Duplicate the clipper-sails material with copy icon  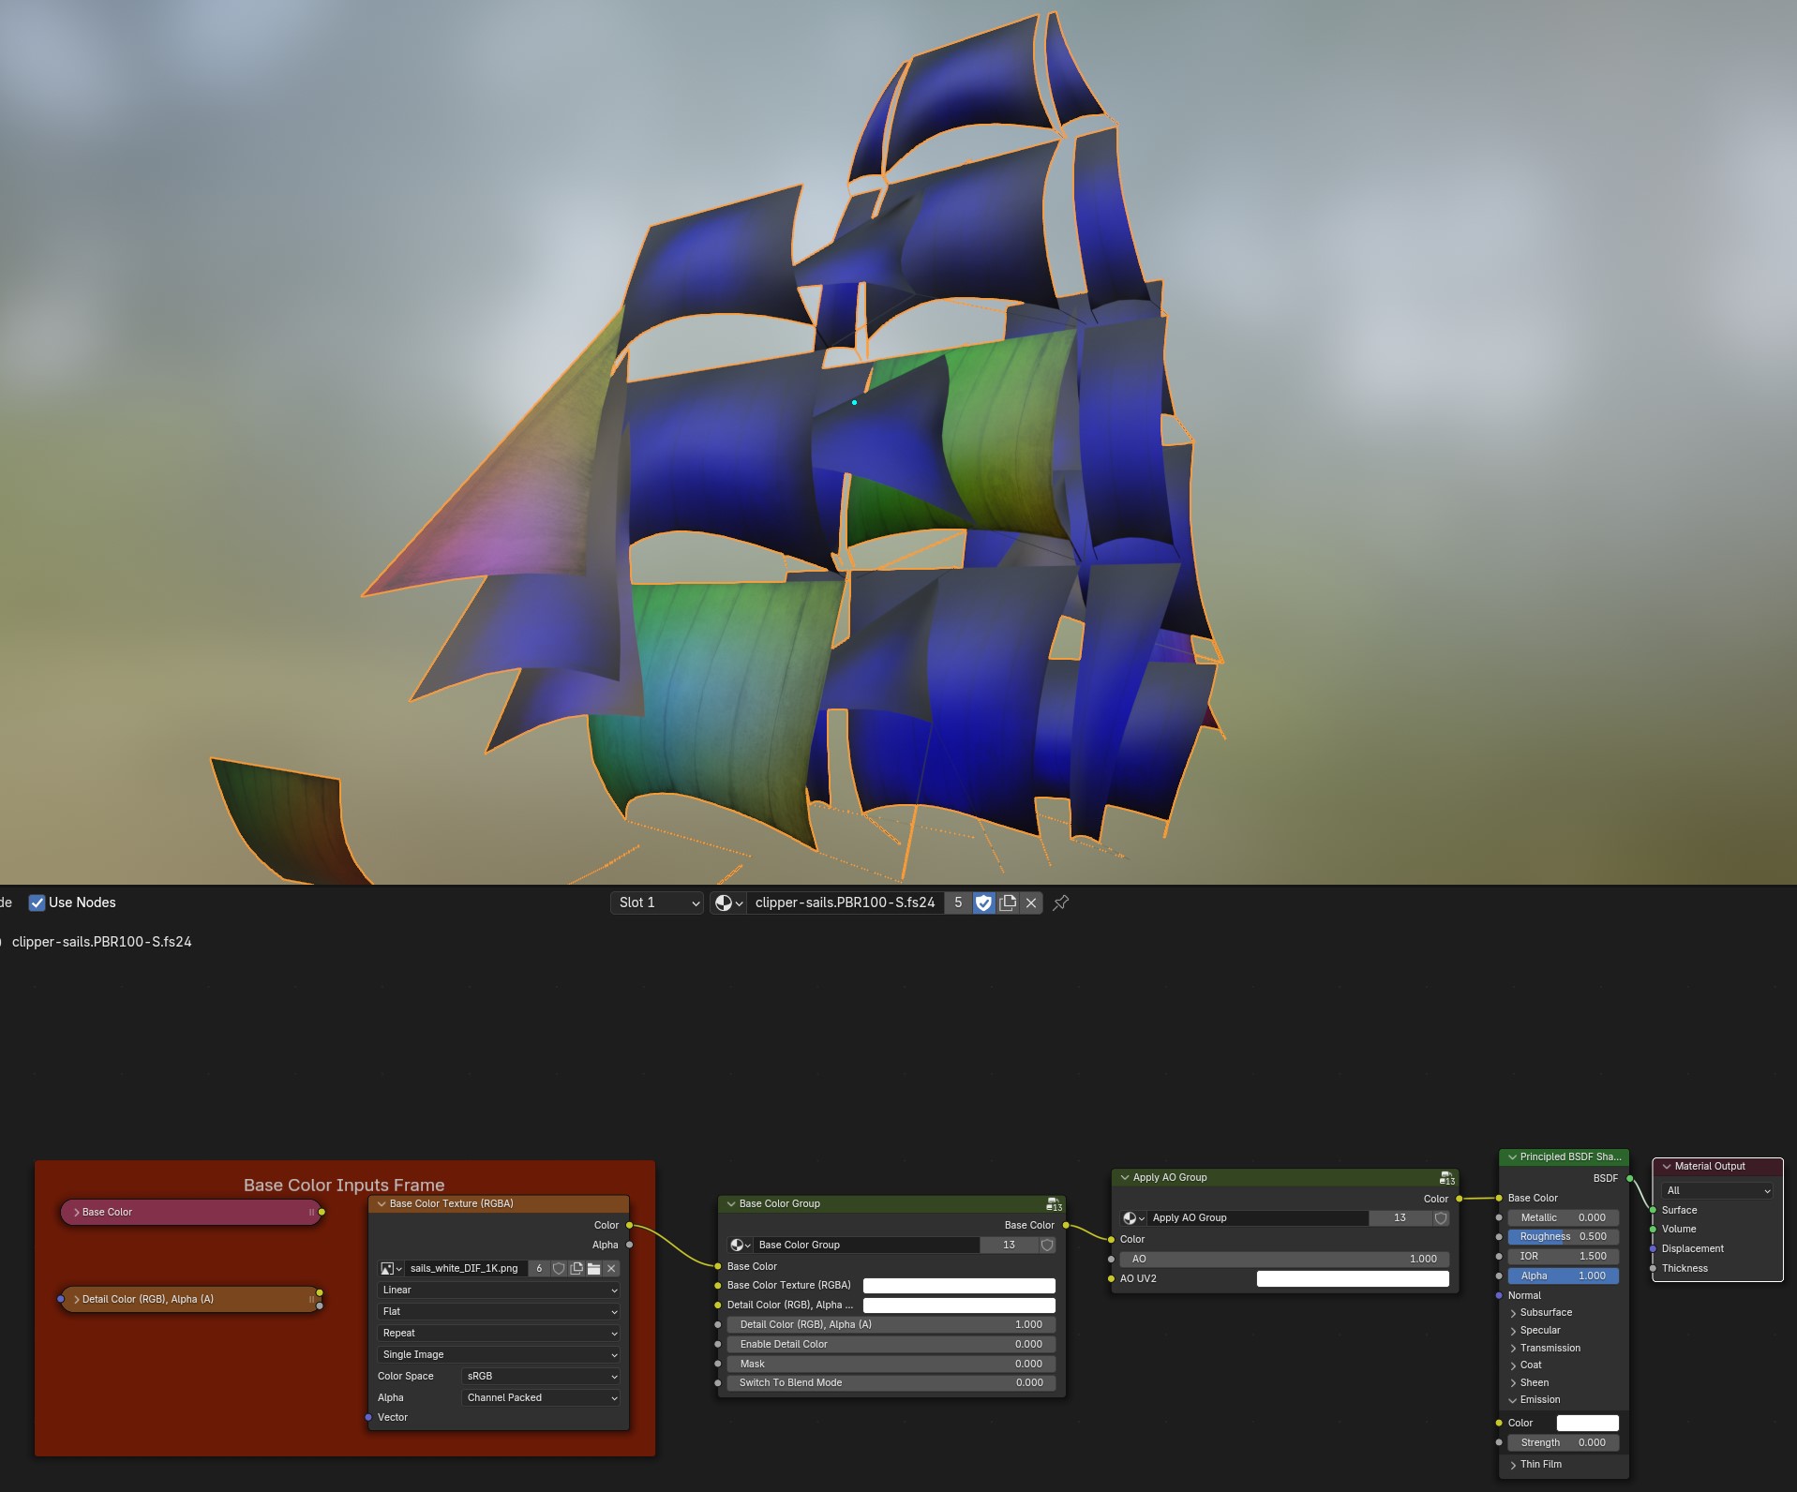tap(1008, 903)
